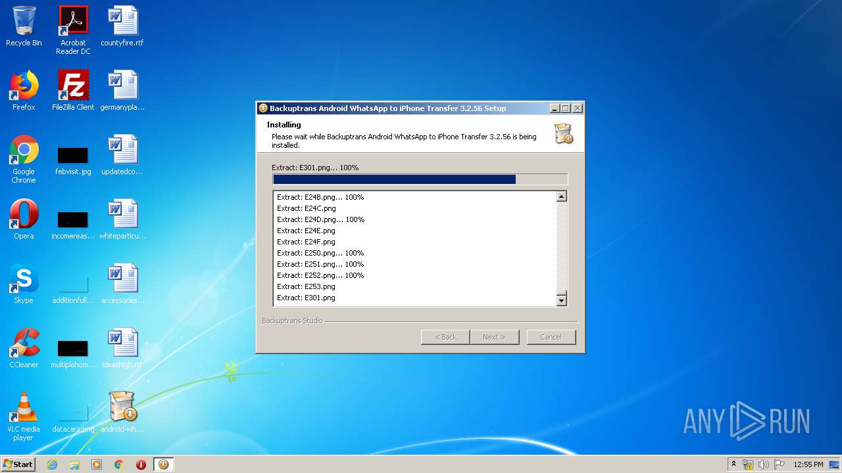Select updatedco... Word document icon
Viewport: 842px width, 473px height.
122,156
